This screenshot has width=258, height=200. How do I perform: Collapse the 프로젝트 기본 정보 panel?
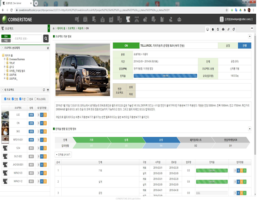(250, 36)
